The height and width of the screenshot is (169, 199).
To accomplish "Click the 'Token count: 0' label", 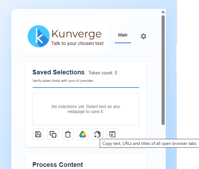I will point(103,73).
